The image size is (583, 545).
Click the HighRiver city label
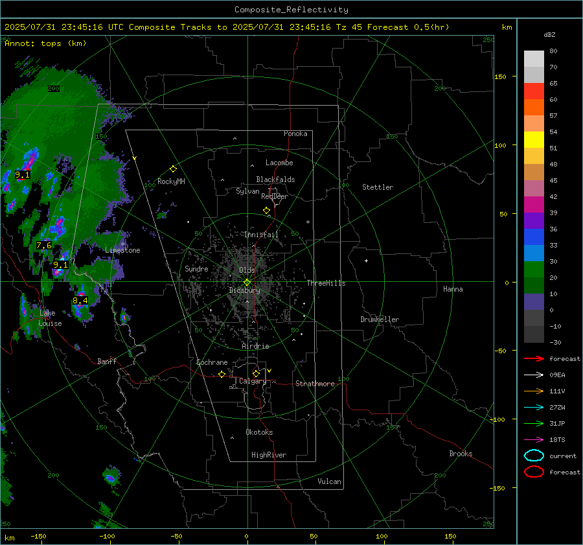[269, 455]
